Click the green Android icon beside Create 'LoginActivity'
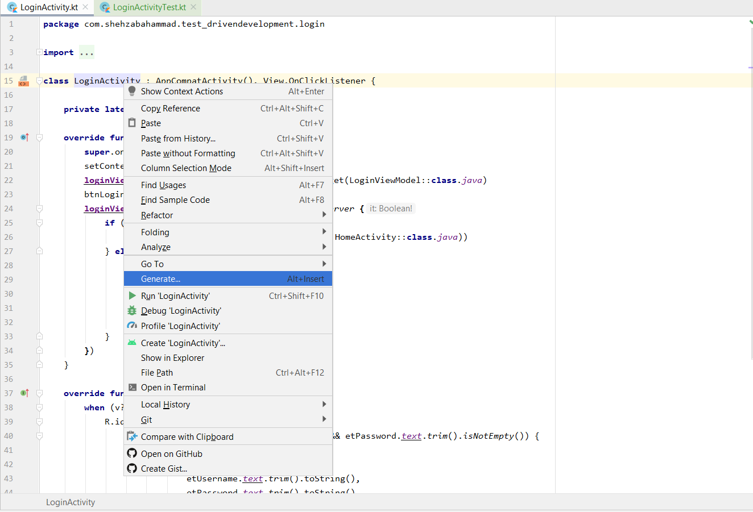753x512 pixels. point(133,343)
